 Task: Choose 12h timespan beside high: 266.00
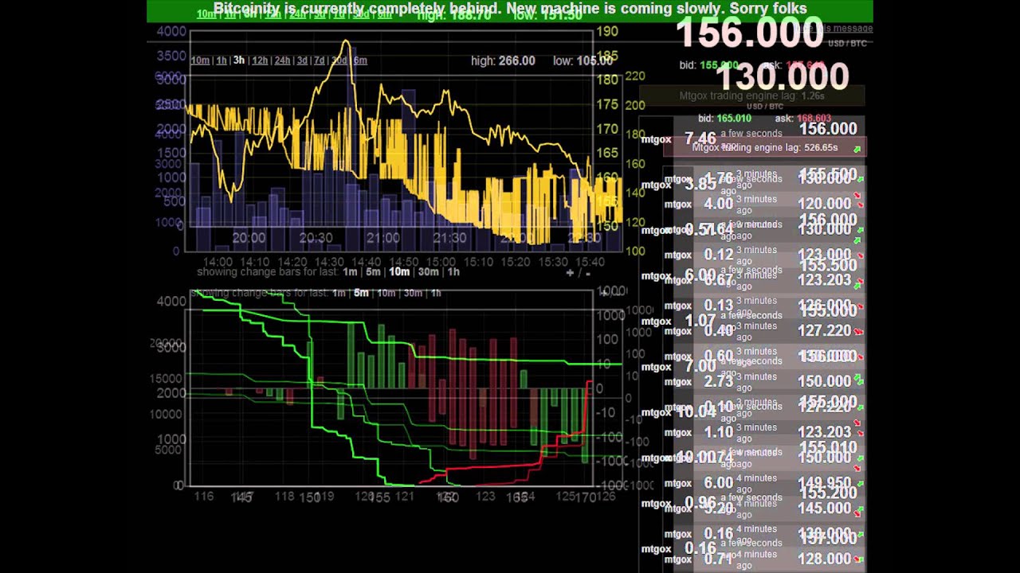260,60
